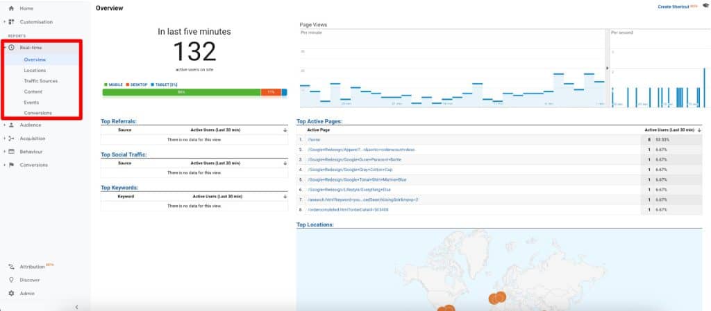Collapse the Real-time section arrow
The image size is (711, 311).
pos(4,48)
